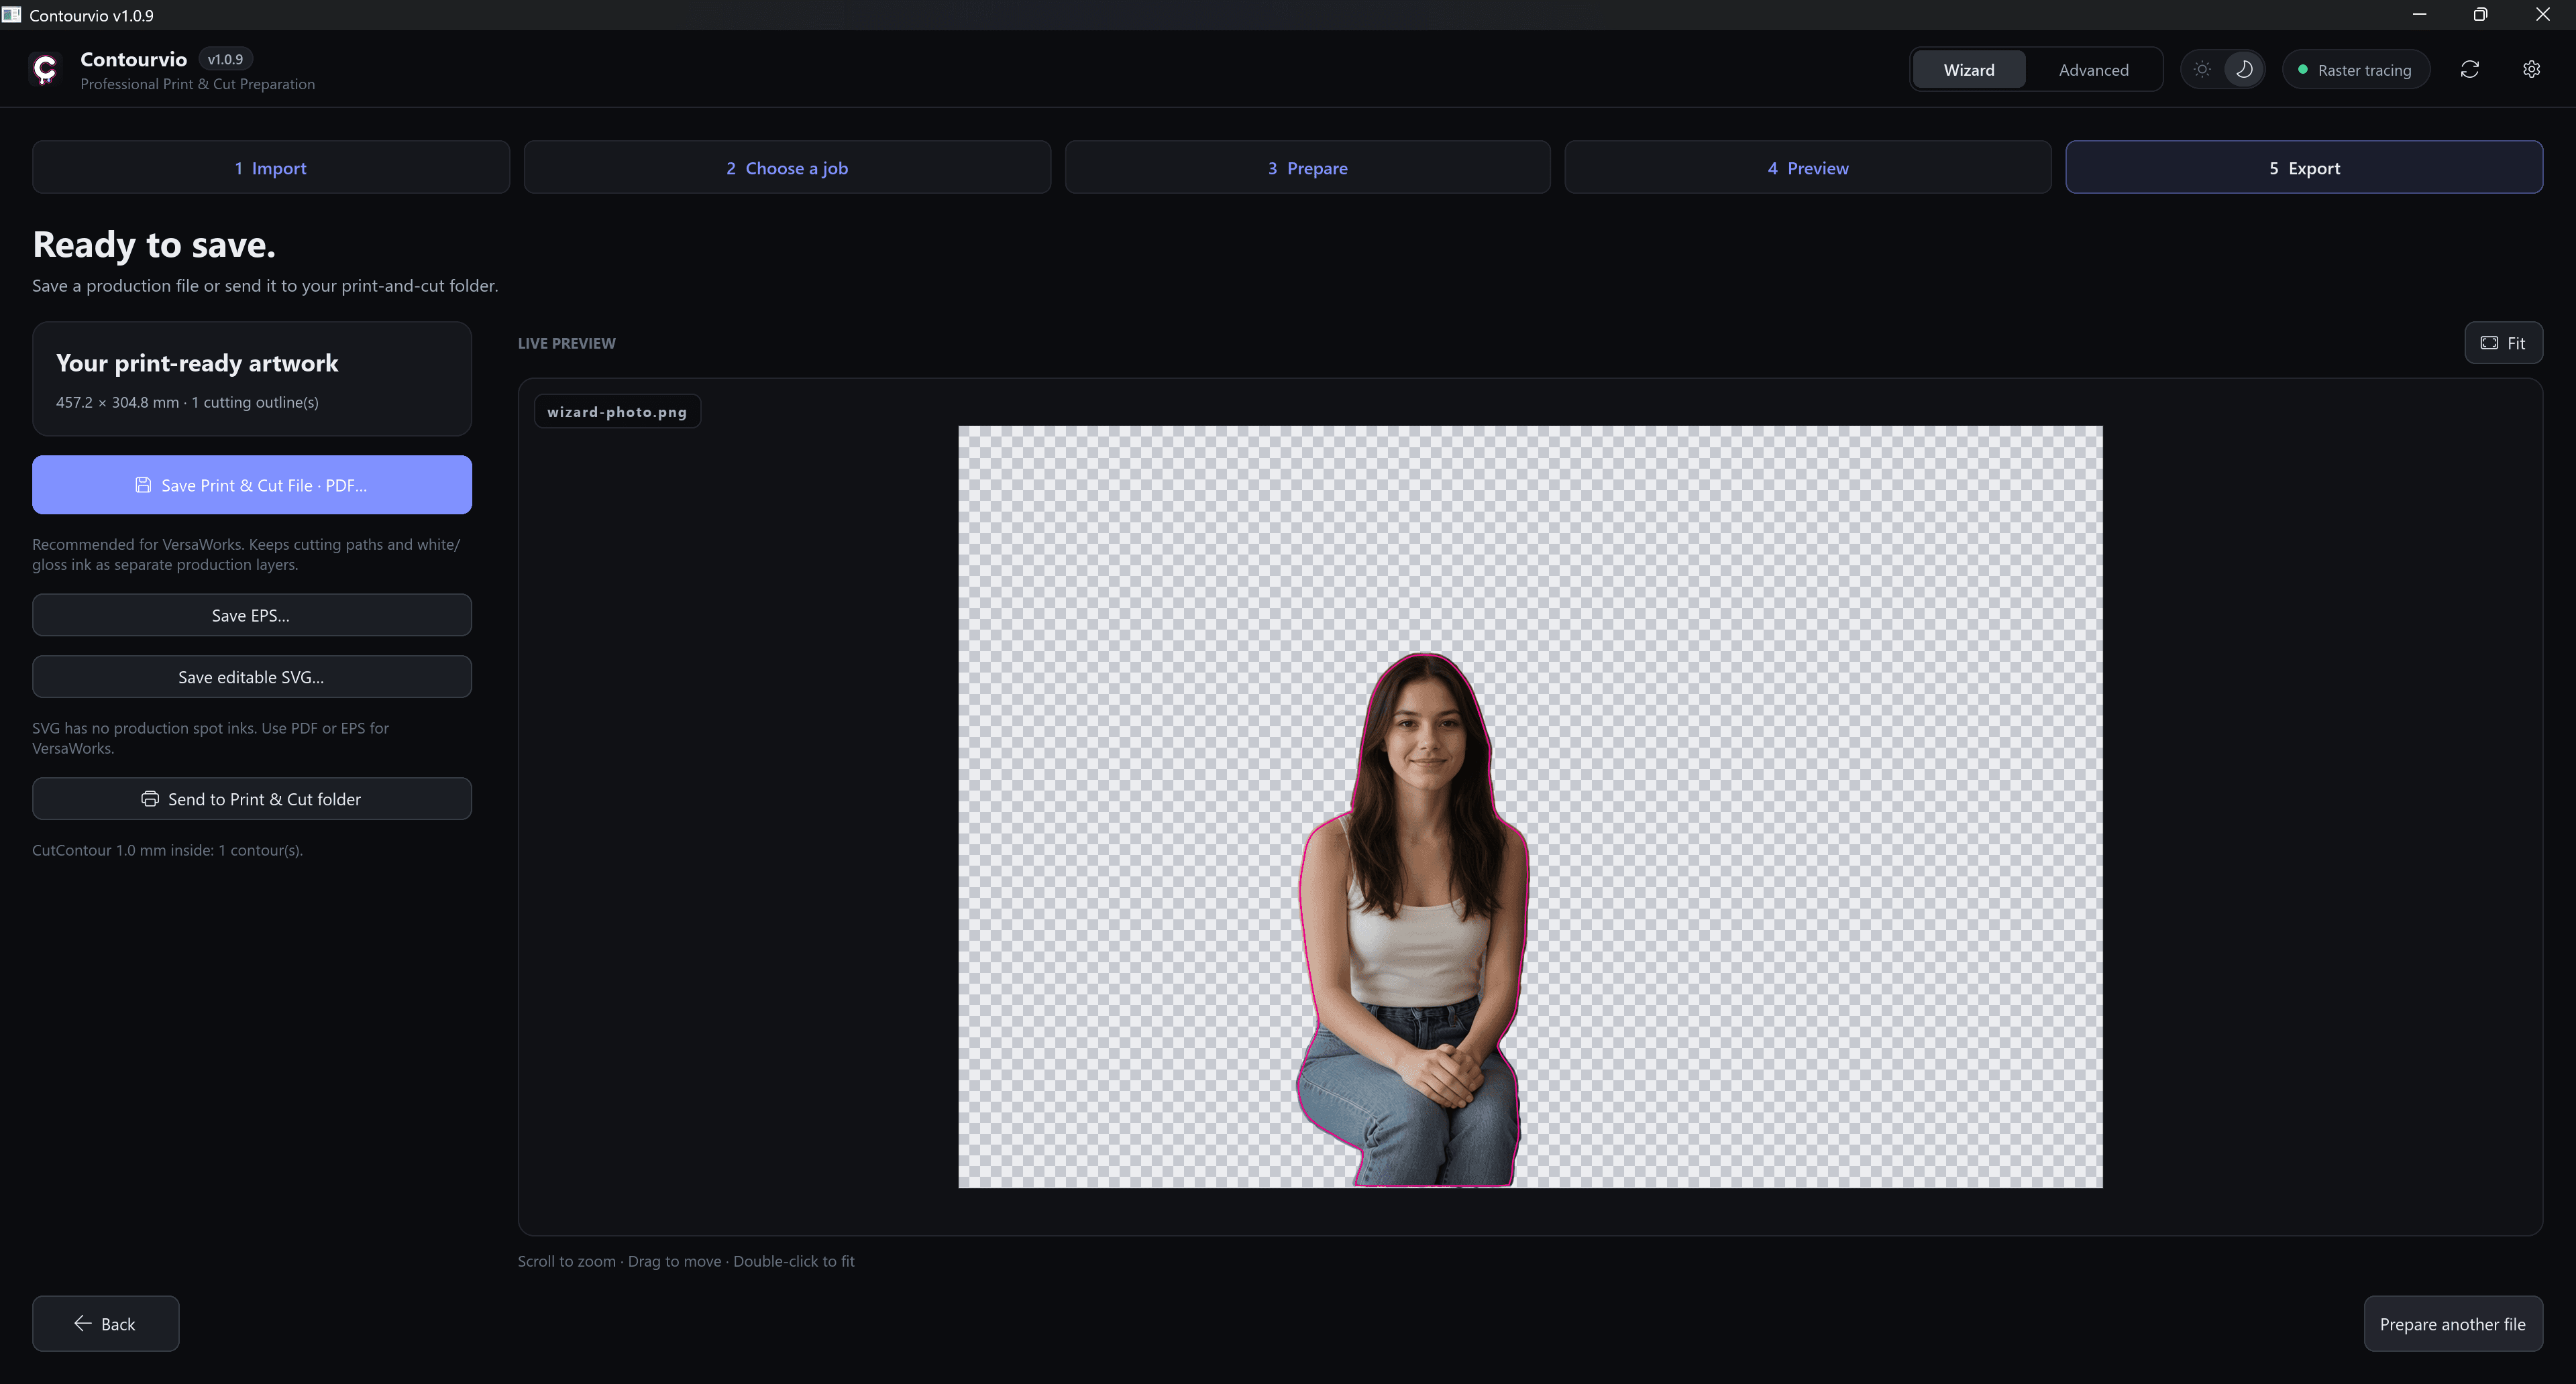Switch to Wizard mode
The image size is (2576, 1384).
tap(1968, 70)
